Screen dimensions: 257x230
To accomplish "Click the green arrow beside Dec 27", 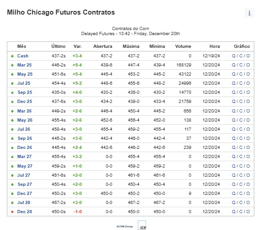I will point(12,194).
